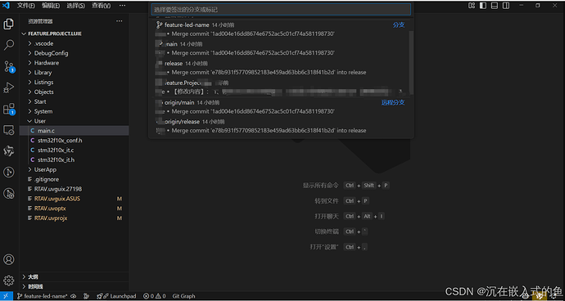Image resolution: width=565 pixels, height=301 pixels.
Task: Open Remote Explorer icon in activity bar
Action: [9, 130]
